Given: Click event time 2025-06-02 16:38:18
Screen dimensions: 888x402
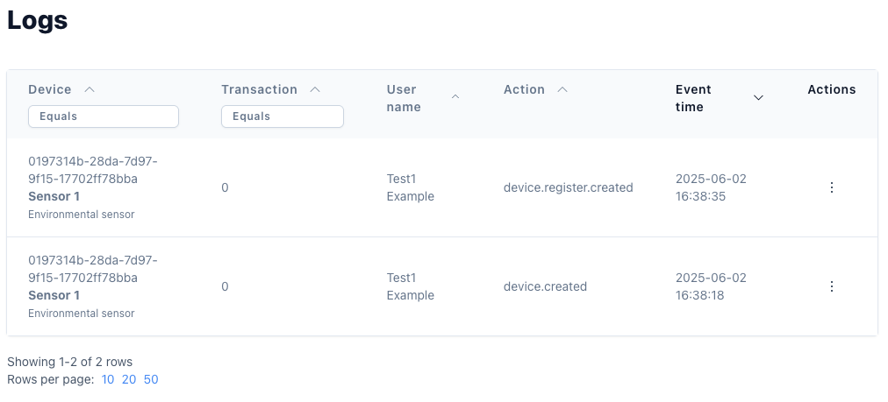Looking at the screenshot, I should 712,286.
